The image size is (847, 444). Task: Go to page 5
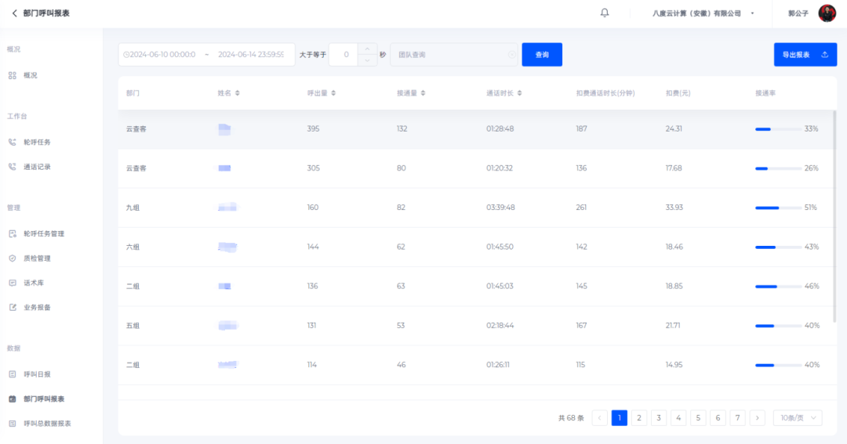(698, 418)
